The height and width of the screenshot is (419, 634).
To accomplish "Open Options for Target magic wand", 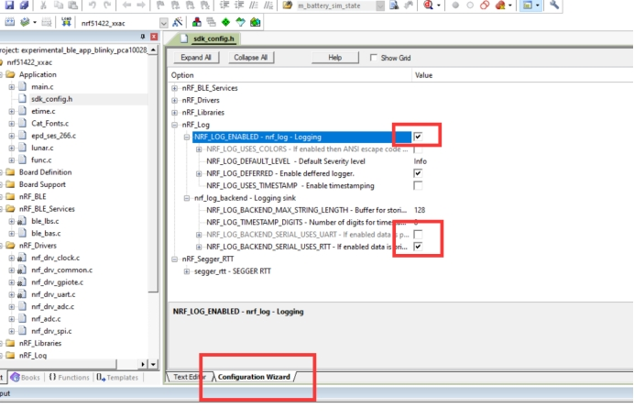I will pyautogui.click(x=177, y=22).
